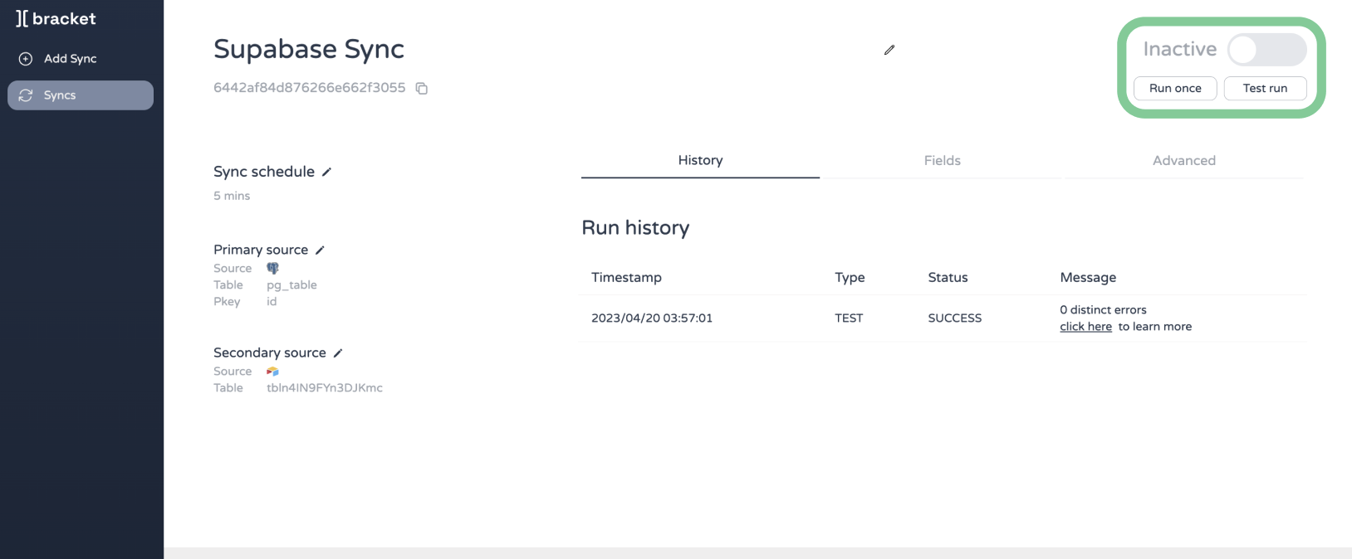Viewport: 1352px width, 559px height.
Task: Click the Test run button
Action: coord(1265,88)
